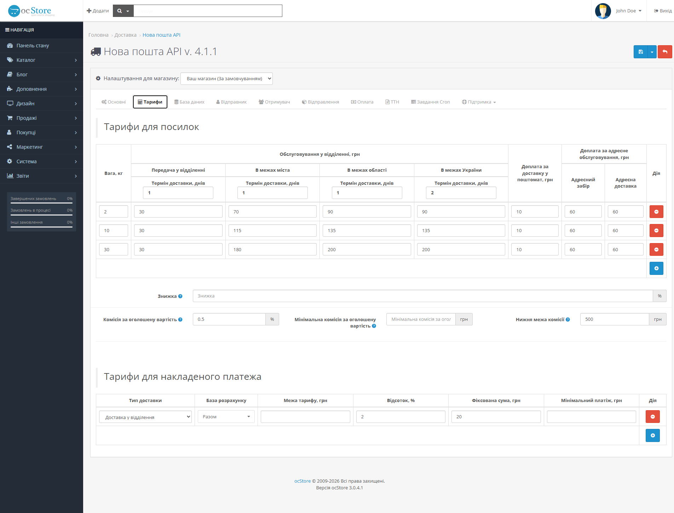
Task: Click the search magnifier icon button
Action: pos(123,11)
